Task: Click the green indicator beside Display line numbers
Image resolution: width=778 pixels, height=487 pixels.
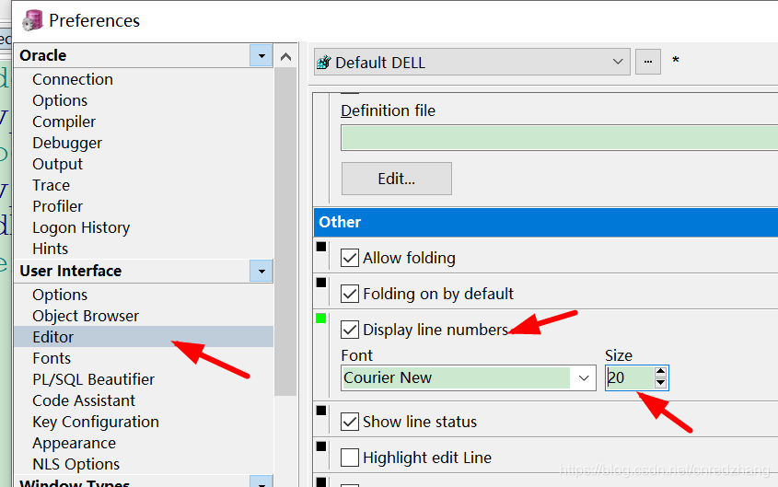Action: click(321, 319)
